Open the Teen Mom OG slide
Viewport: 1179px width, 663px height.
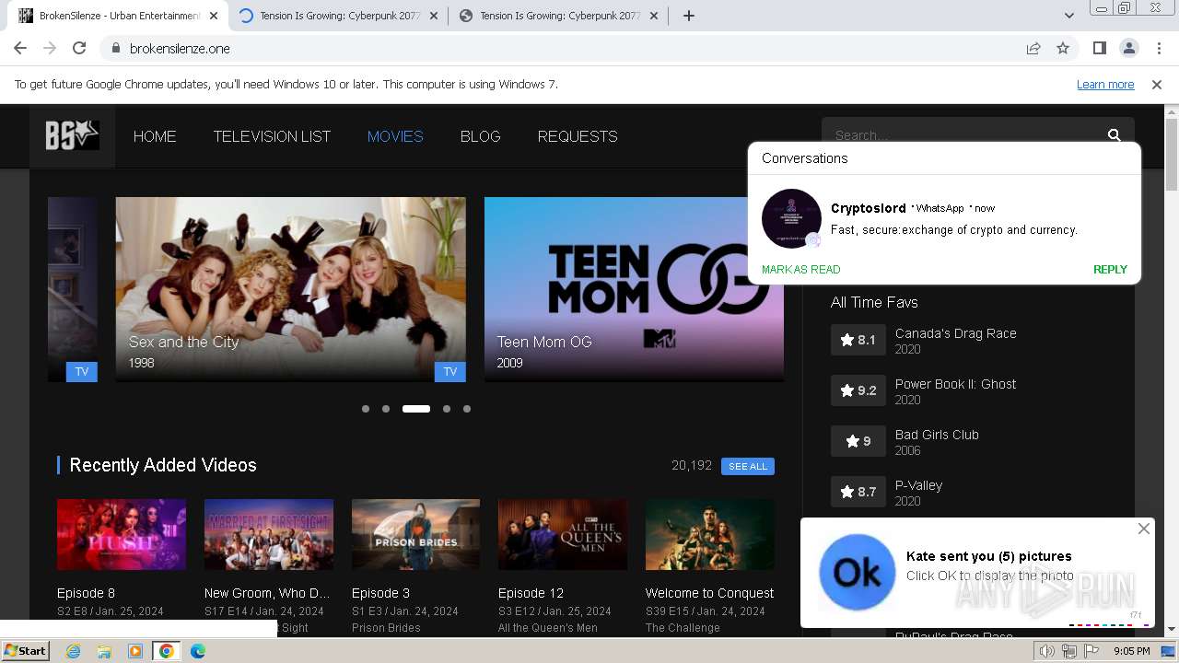(x=634, y=289)
